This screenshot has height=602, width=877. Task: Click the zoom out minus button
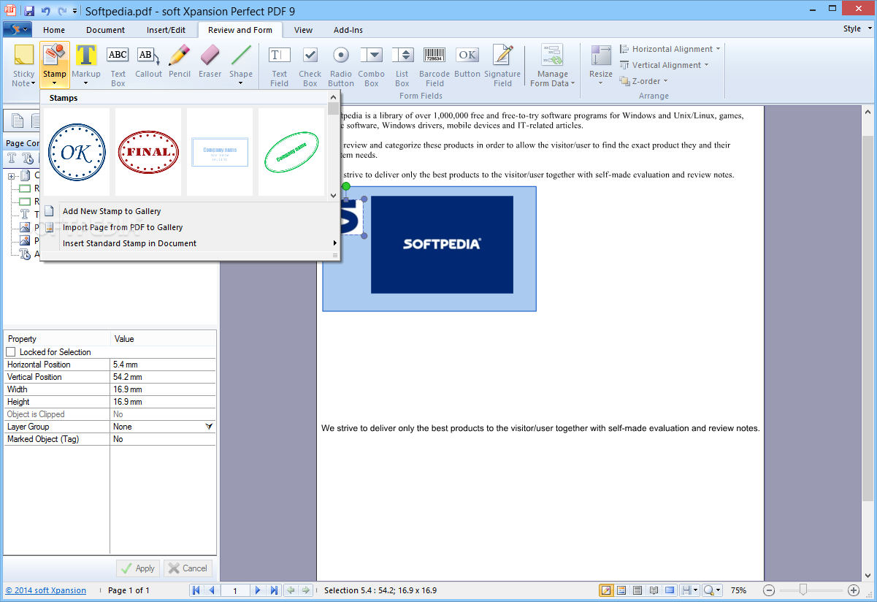(769, 590)
